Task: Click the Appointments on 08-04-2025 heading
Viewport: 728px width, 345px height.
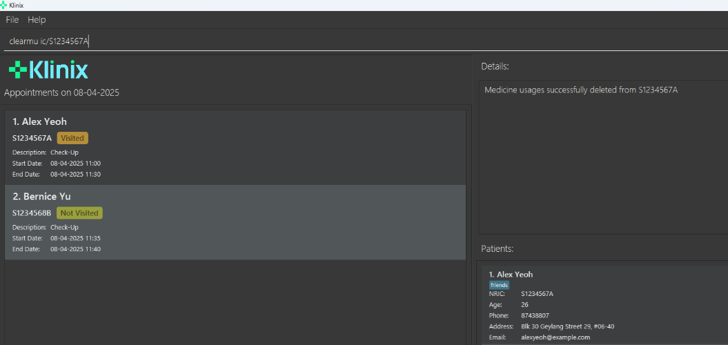Action: click(61, 92)
